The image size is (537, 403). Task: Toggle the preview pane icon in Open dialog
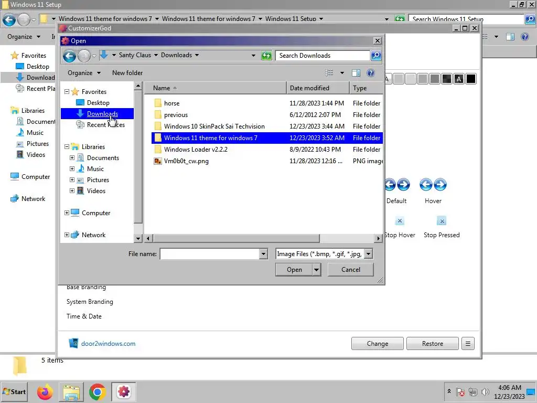click(x=356, y=72)
